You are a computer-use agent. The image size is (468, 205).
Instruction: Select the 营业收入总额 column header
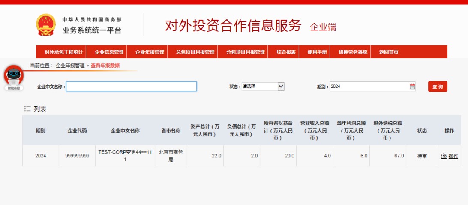[x=315, y=130]
